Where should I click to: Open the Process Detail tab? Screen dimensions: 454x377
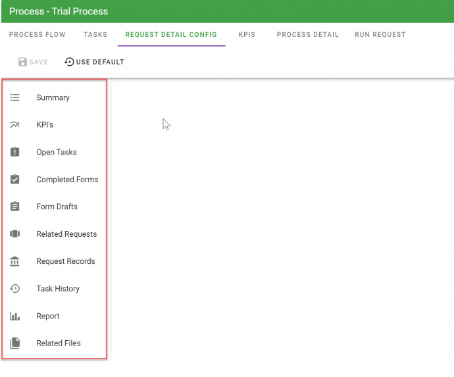307,35
